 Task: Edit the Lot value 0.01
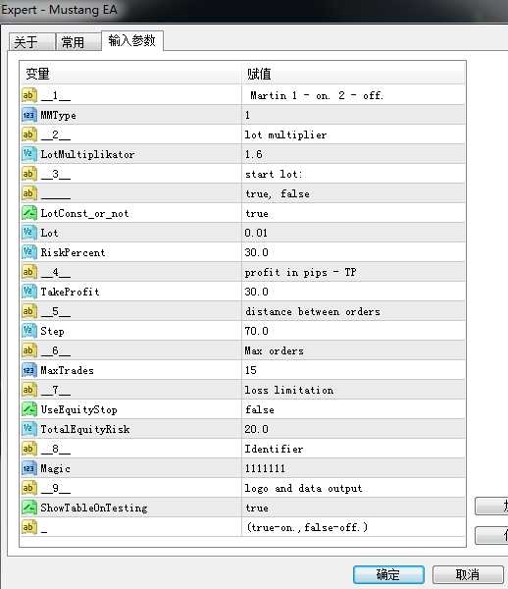[353, 233]
